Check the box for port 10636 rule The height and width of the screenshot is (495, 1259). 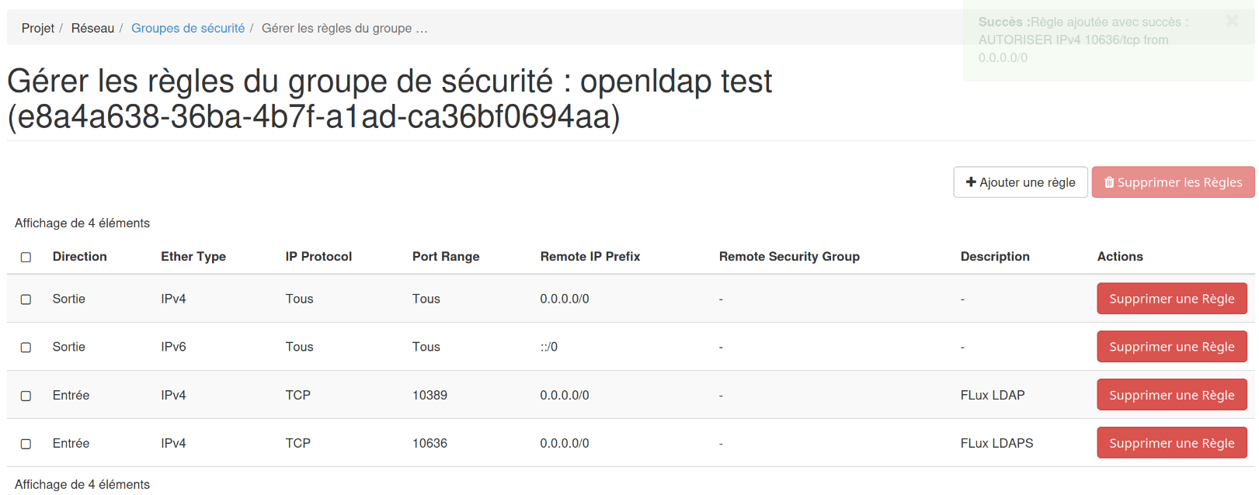click(26, 444)
